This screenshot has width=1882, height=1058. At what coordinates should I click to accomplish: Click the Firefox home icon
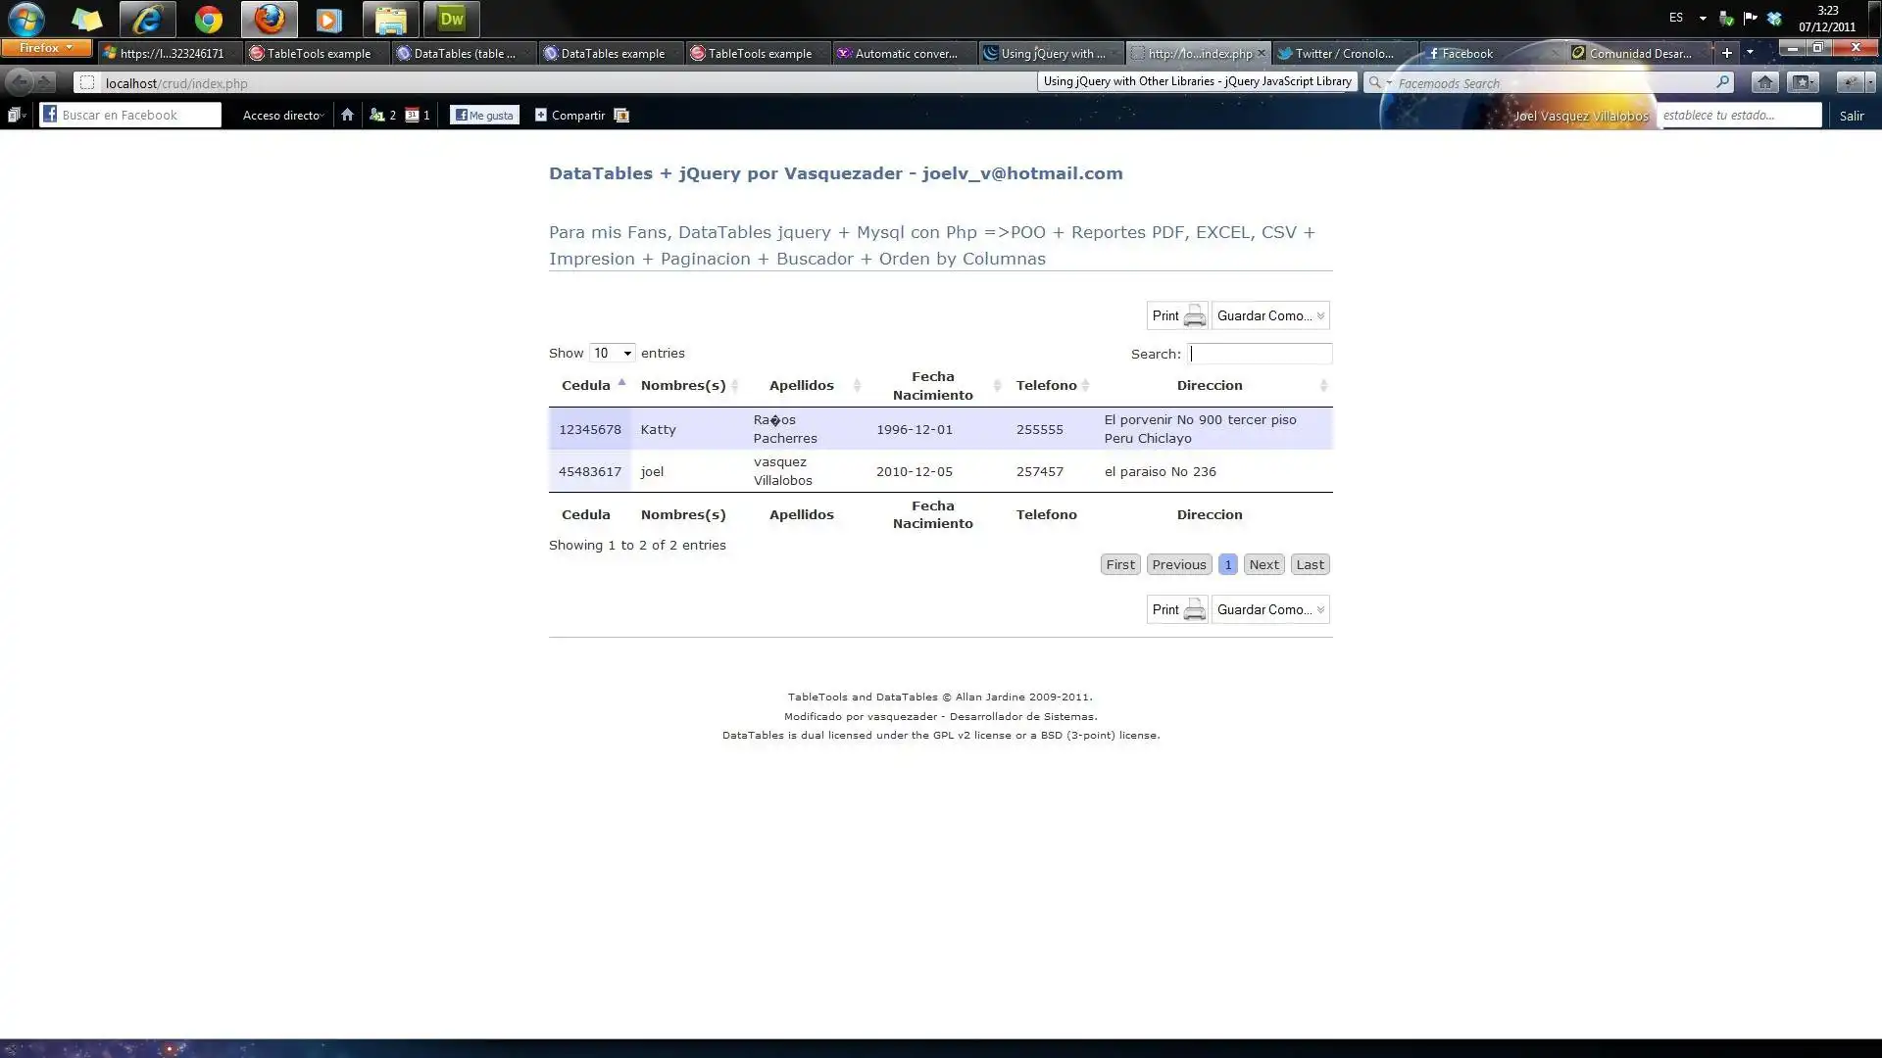pyautogui.click(x=1764, y=83)
